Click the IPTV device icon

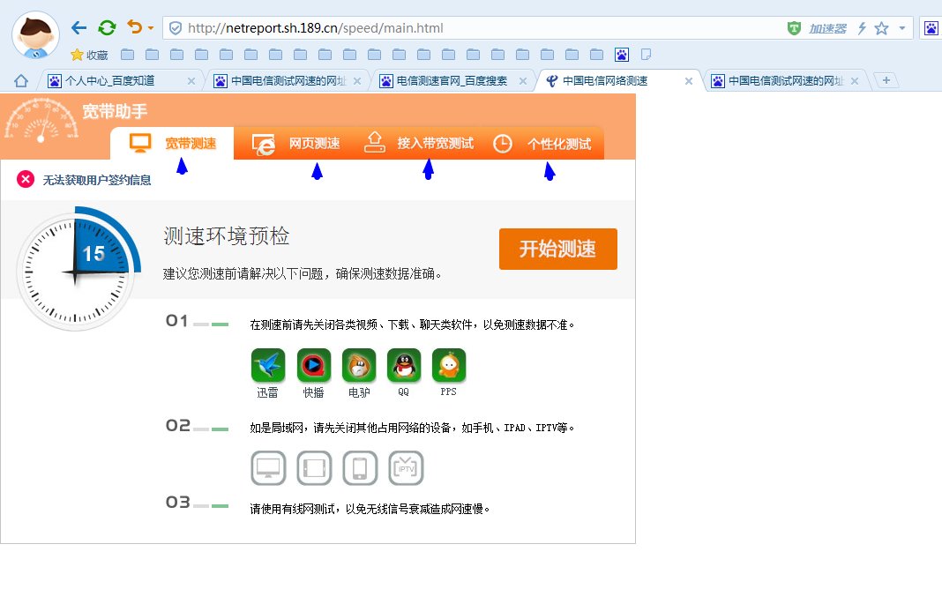click(406, 468)
